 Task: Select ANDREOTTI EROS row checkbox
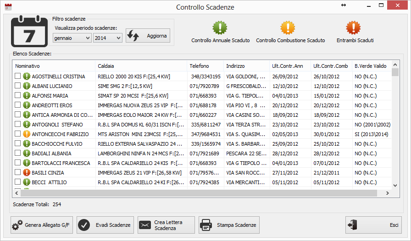[17, 105]
